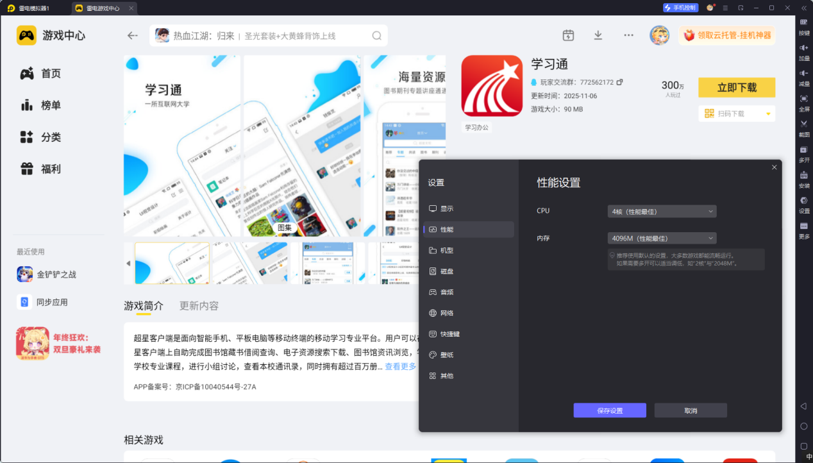Viewport: 813px width, 463px height.
Task: Click the search magnifier icon
Action: (x=377, y=36)
